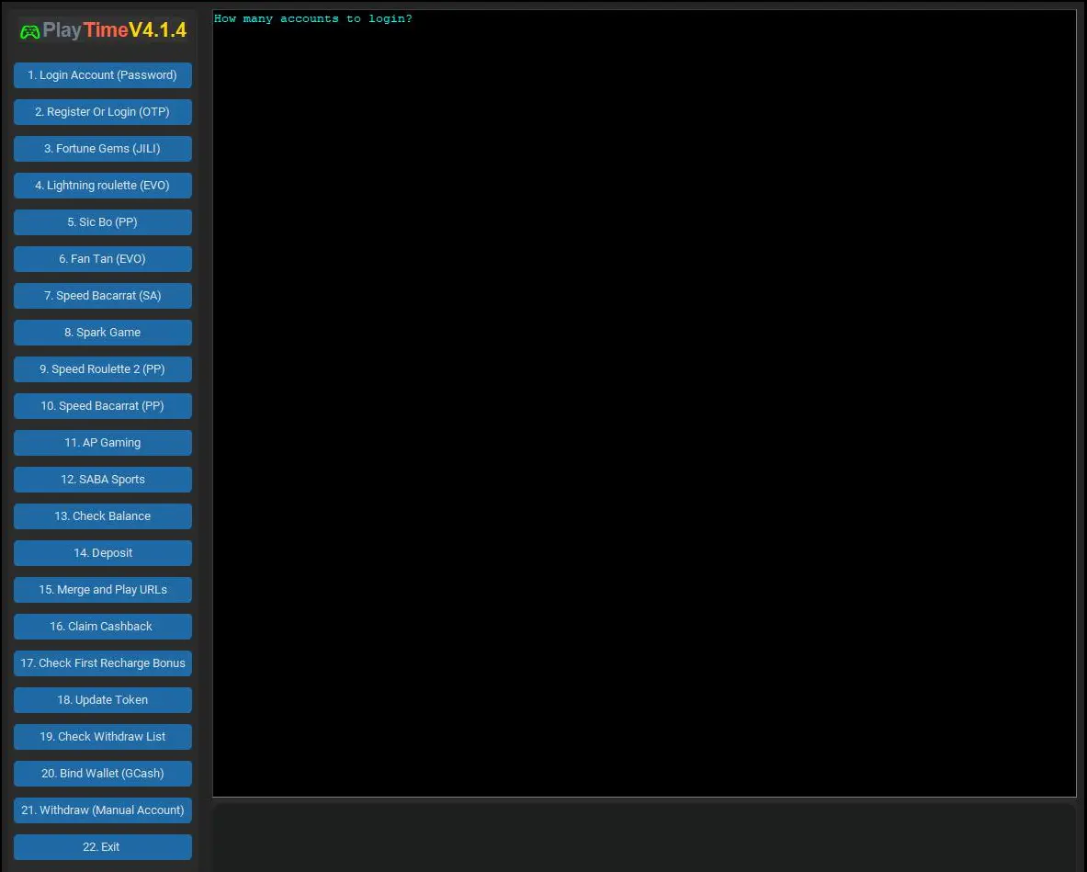Click the Exit button
This screenshot has height=872, width=1087.
[x=103, y=847]
